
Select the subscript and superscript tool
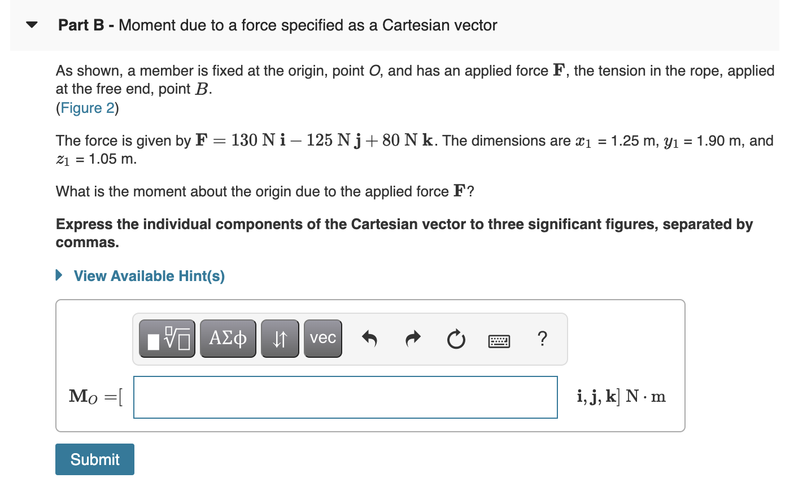pyautogui.click(x=280, y=338)
